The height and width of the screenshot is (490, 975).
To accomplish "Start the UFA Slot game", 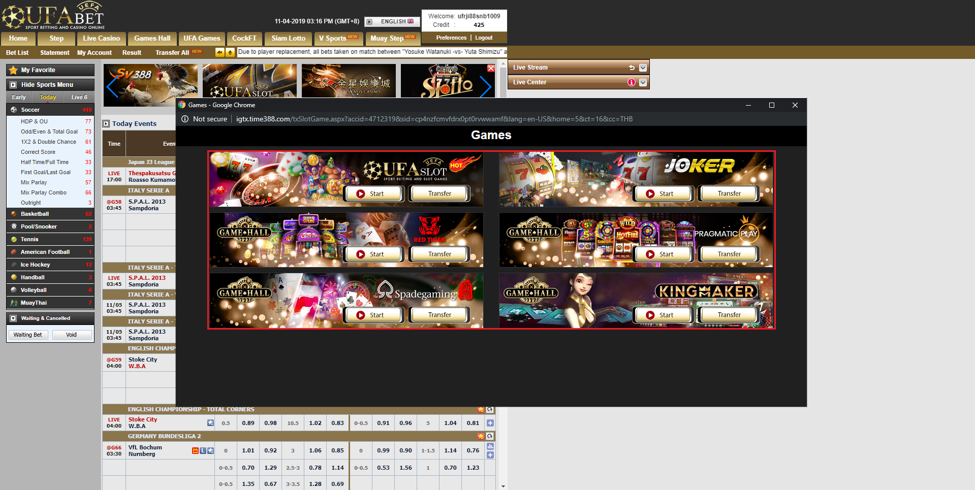I will click(x=374, y=193).
